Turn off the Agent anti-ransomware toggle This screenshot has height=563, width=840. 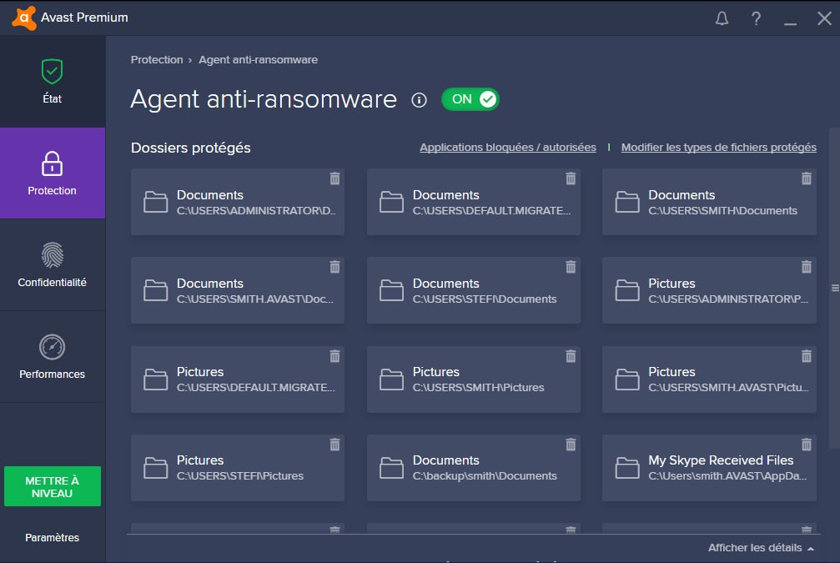pyautogui.click(x=470, y=98)
